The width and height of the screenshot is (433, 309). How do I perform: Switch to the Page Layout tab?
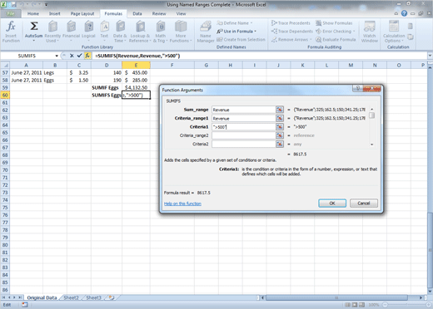[82, 13]
